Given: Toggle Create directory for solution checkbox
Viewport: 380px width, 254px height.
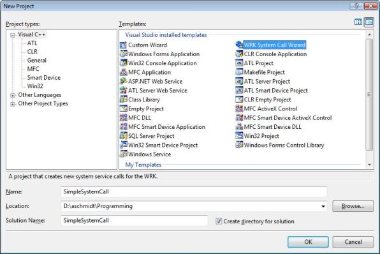Looking at the screenshot, I should [219, 221].
